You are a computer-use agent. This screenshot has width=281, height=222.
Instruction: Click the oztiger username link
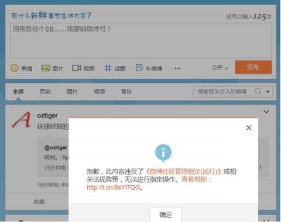[x=47, y=116]
